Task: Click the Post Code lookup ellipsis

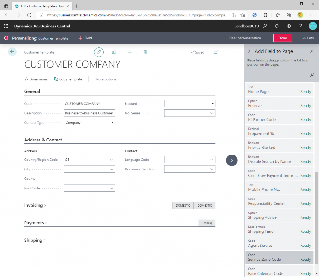Action: coord(111,188)
